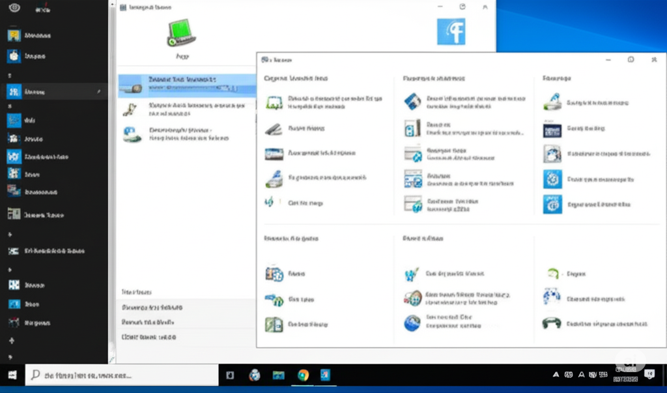Image resolution: width=667 pixels, height=393 pixels.
Task: Click the upper blue square gear icon
Action: click(552, 179)
